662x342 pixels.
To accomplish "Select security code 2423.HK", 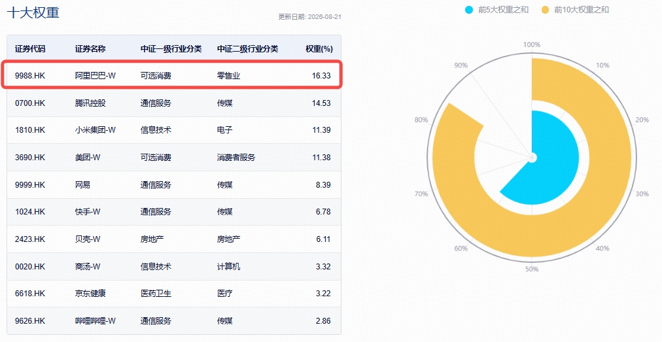I will coord(30,239).
